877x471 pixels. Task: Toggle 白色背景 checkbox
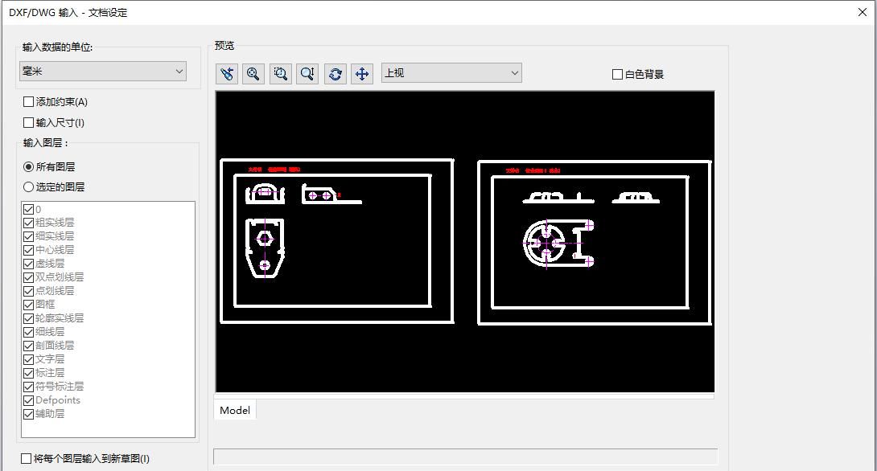click(617, 74)
